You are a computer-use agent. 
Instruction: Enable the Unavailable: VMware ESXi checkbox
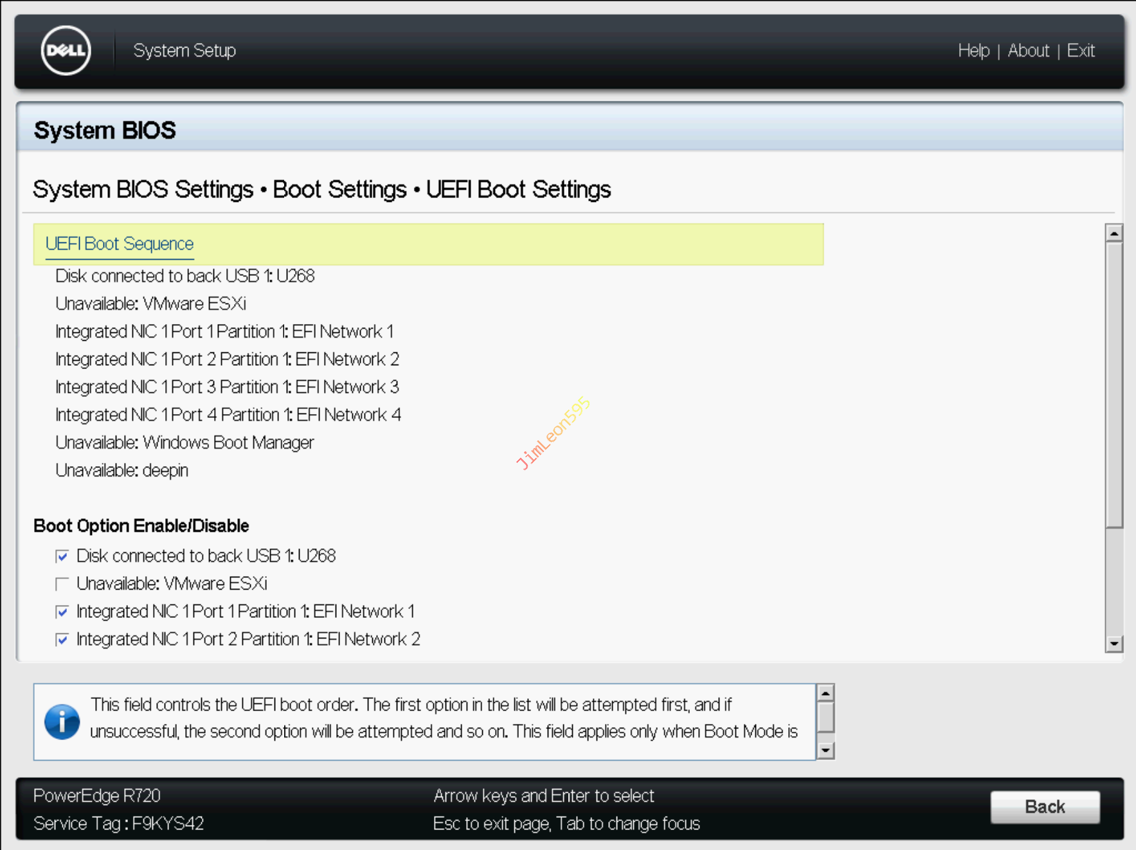coord(62,584)
